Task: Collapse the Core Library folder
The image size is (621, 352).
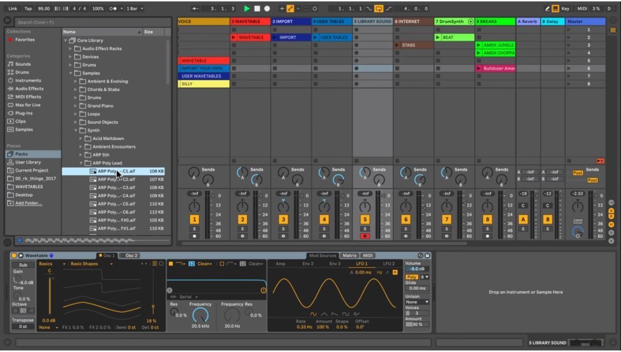Action: 66,40
